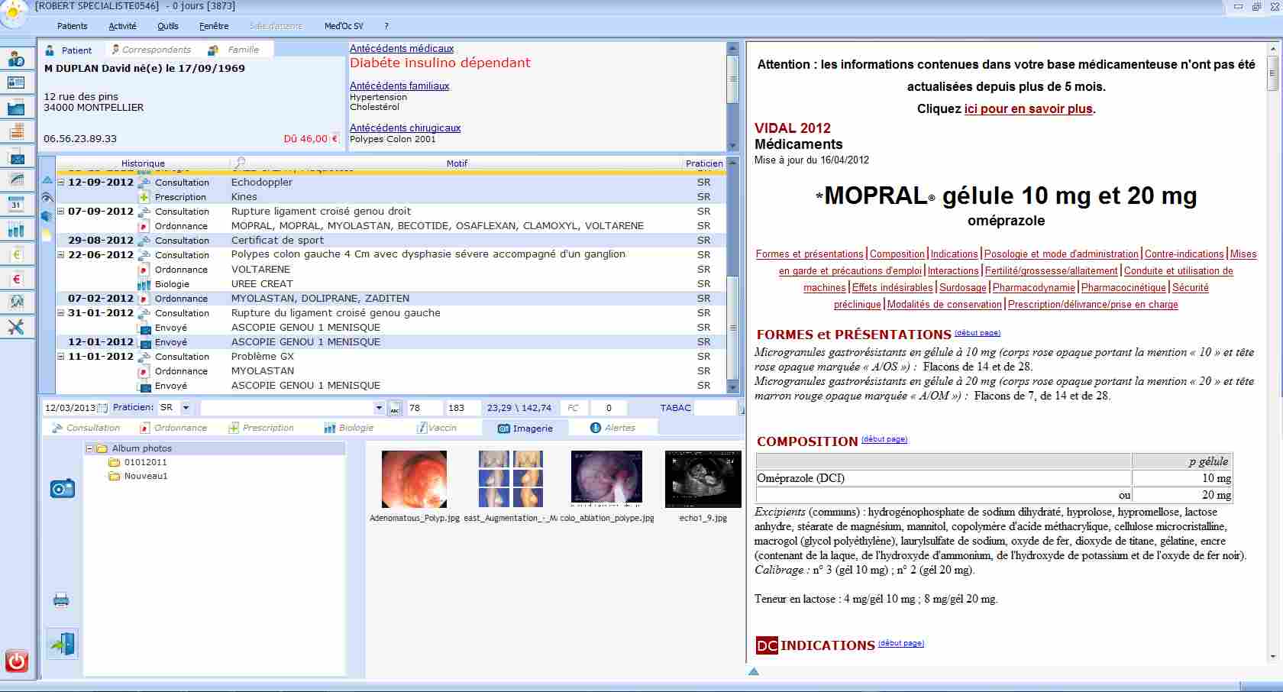Viewport: 1283px width, 692px height.
Task: Collapse the 07-09-2012 history entry
Action: 61,212
